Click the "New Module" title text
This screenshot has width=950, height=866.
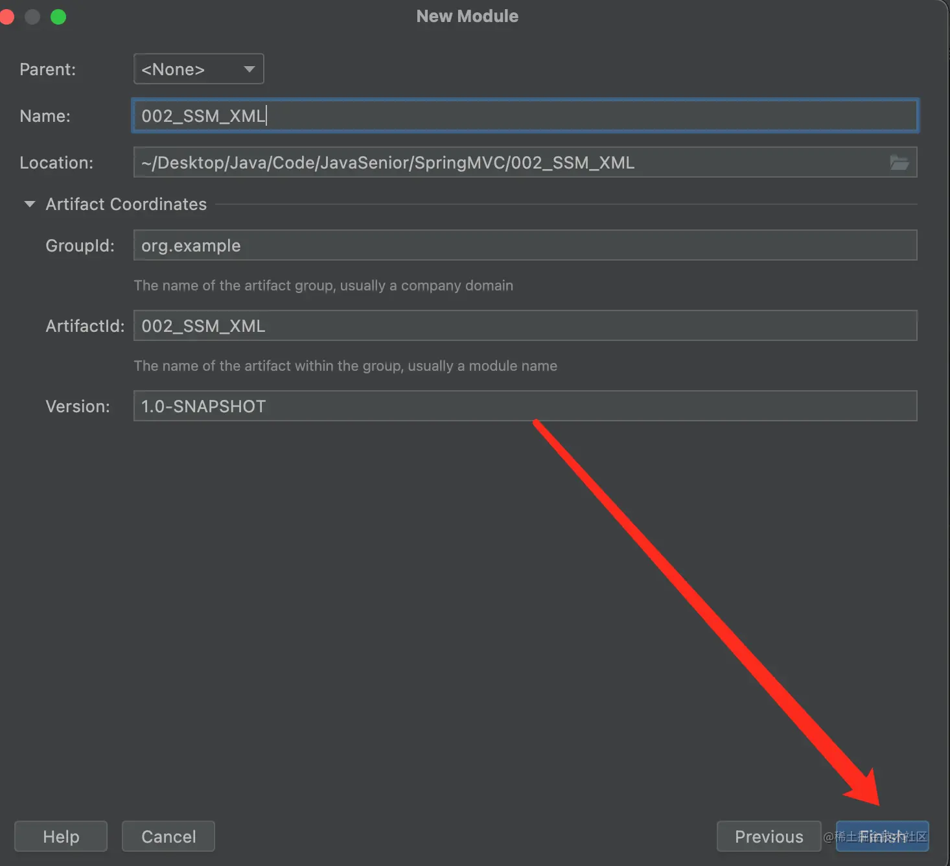pos(467,16)
